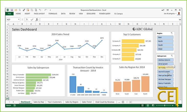Click the Save icon in quick access toolbar

(12, 10)
